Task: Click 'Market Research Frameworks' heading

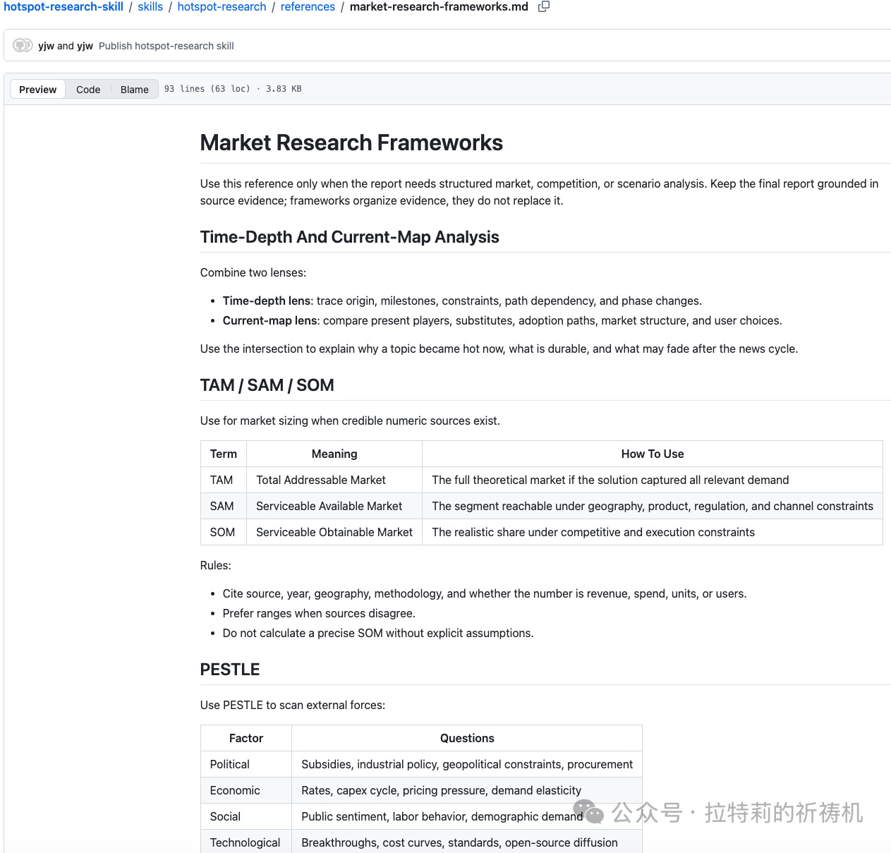Action: pyautogui.click(x=351, y=143)
